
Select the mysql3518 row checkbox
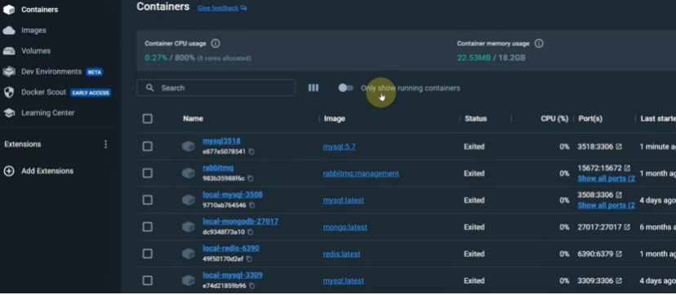click(148, 147)
